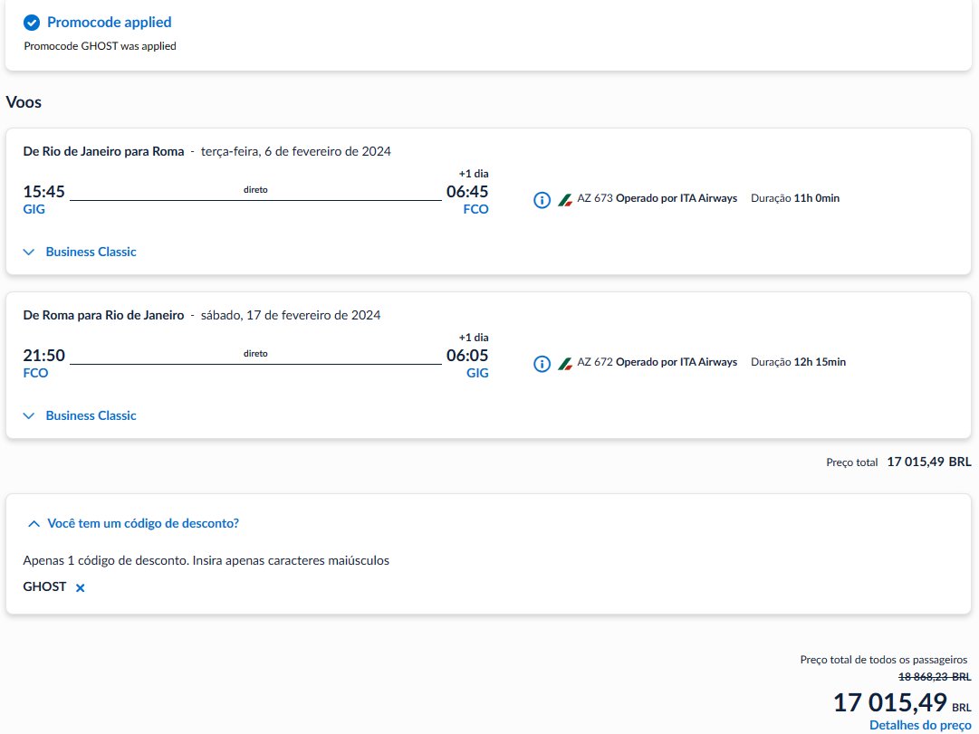This screenshot has height=734, width=979.
Task: Click the crossed-out 18 868,23 BRL price
Action: [935, 677]
